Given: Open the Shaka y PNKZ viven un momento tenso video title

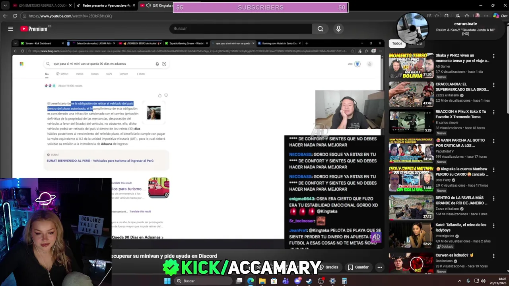Looking at the screenshot, I should tap(462, 58).
